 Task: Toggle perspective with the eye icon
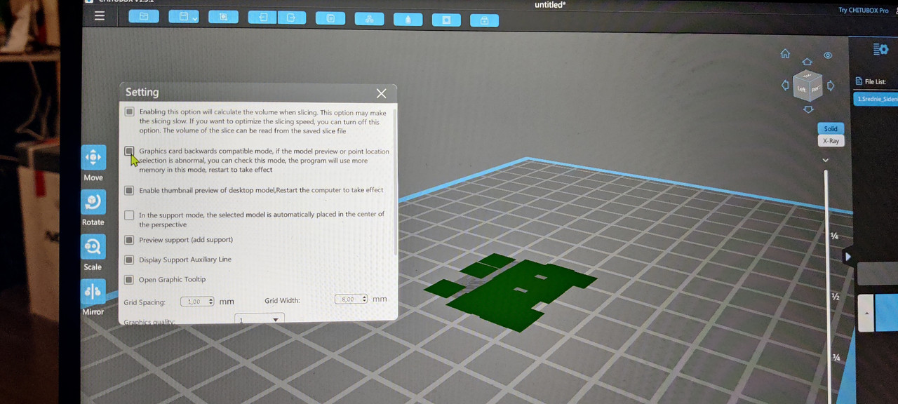pos(828,55)
